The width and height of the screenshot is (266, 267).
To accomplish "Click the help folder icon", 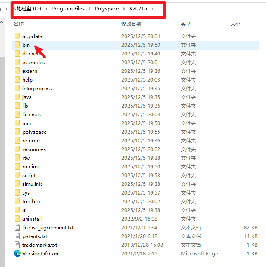I will point(17,80).
